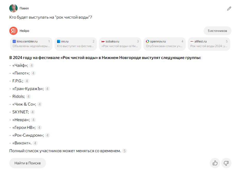Click the sobaka.ru red favicon
This screenshot has height=177, width=247.
[x=103, y=41]
